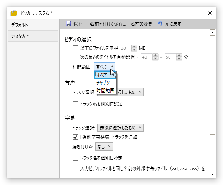Open 音声 トラック選択 dropdown
Image resolution: width=223 pixels, height=185 pixels.
[x=121, y=92]
